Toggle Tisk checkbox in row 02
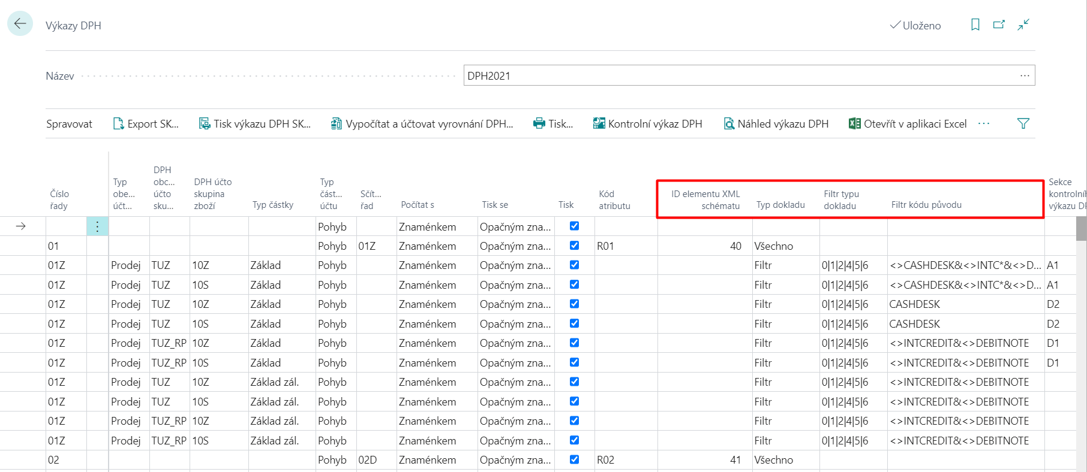This screenshot has height=472, width=1087. pyautogui.click(x=574, y=459)
